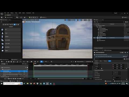Open the Edit menu
The height and width of the screenshot is (97, 129).
point(8,13)
